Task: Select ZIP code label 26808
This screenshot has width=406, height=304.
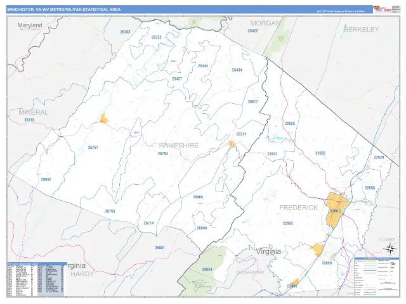Action: pyautogui.click(x=202, y=228)
